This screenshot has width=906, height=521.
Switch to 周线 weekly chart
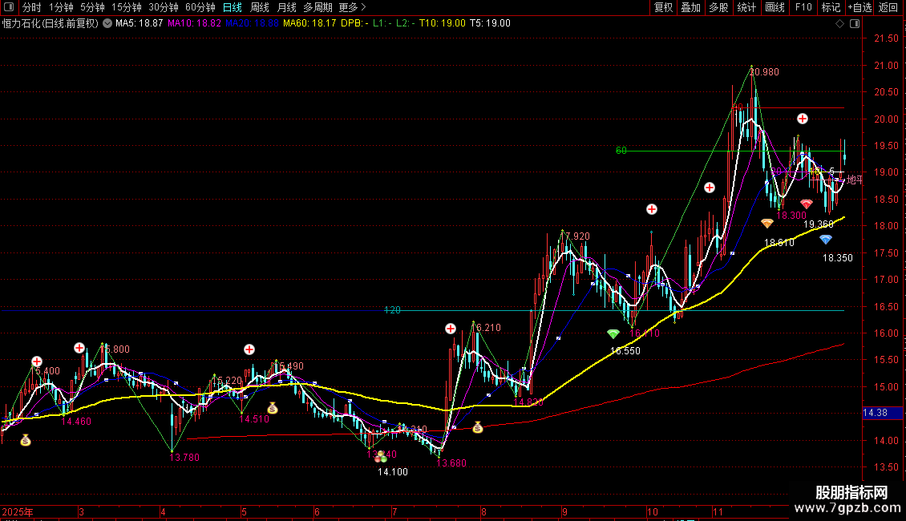pos(260,7)
